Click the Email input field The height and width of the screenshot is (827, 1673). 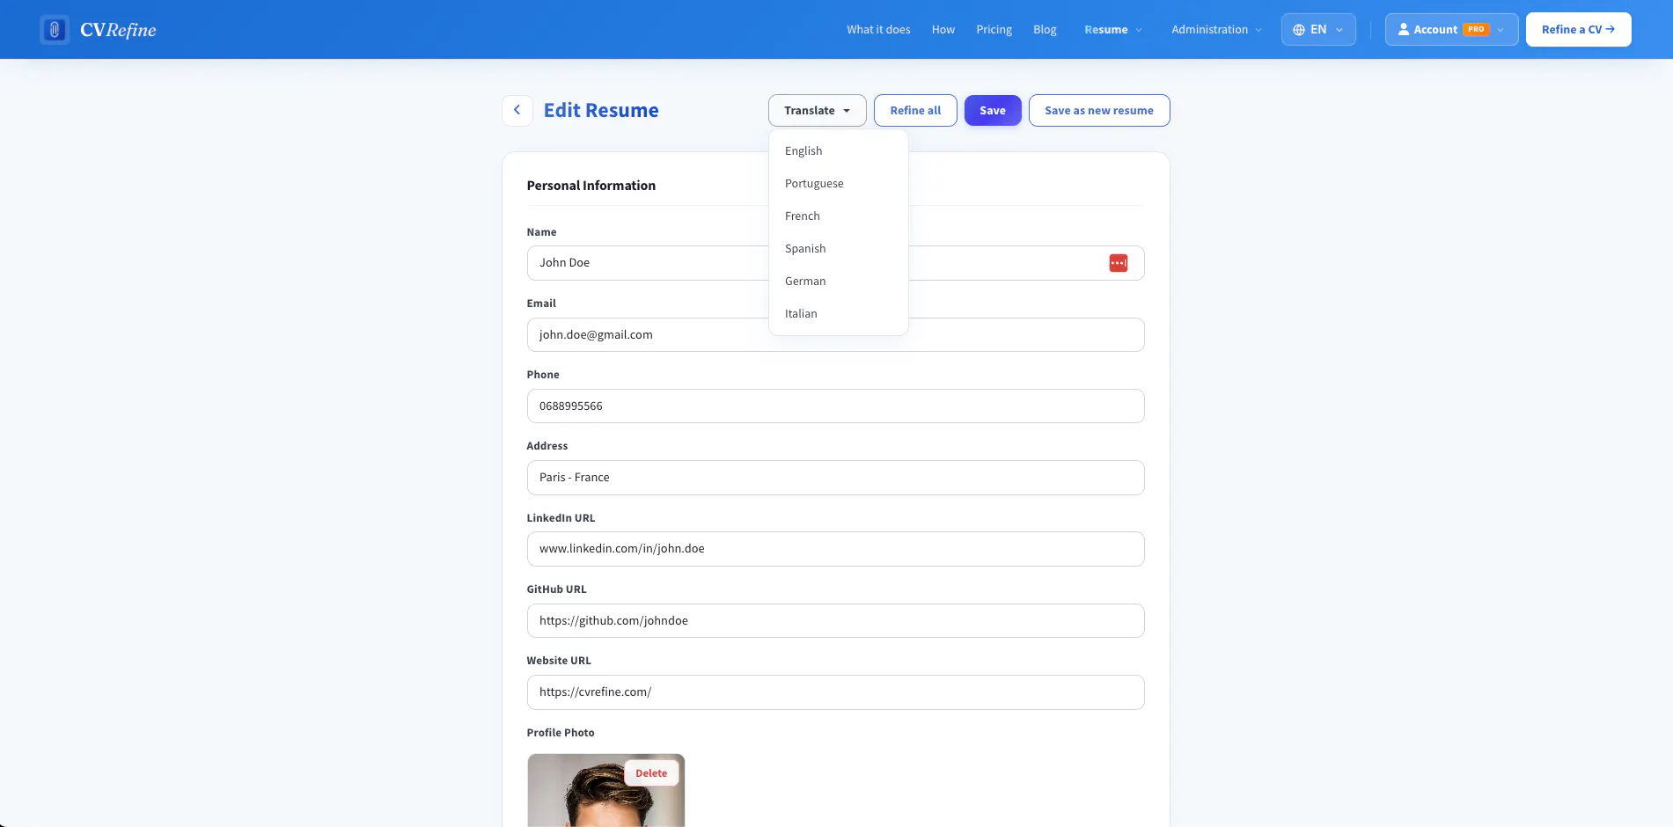[x=836, y=335]
